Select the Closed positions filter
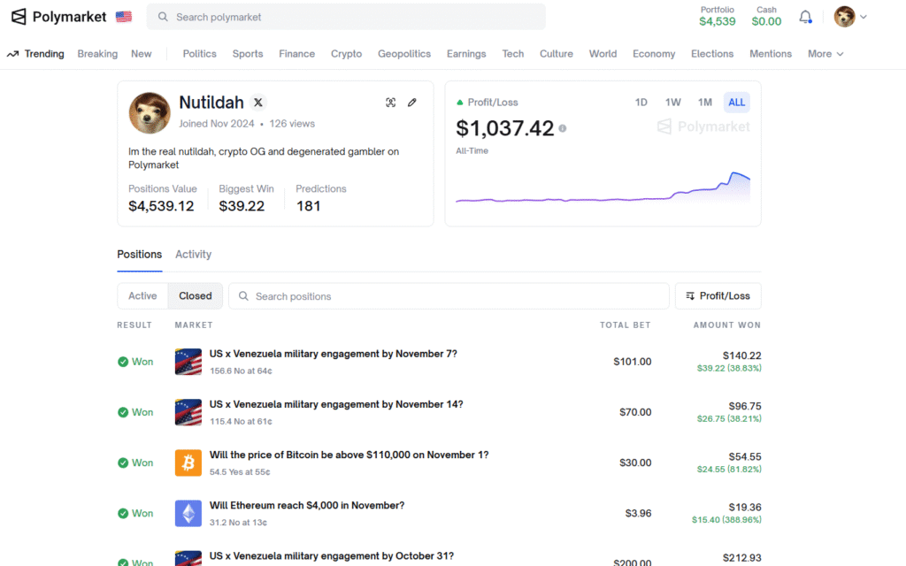This screenshot has height=566, width=906. [196, 296]
